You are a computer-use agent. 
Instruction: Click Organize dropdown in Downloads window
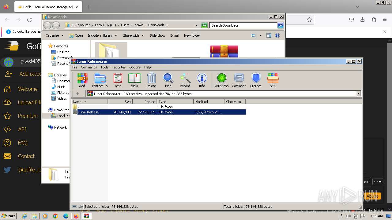coord(55,35)
